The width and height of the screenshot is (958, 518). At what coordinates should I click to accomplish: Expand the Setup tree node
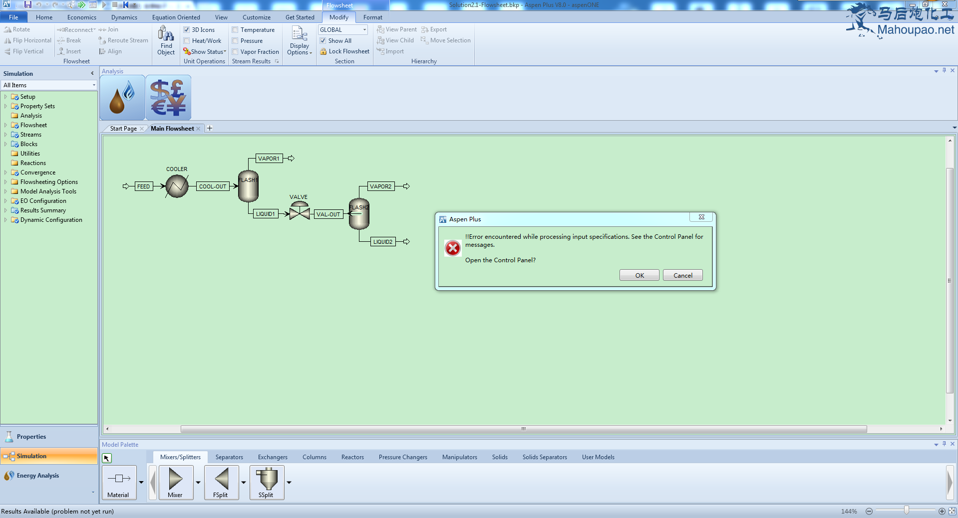(x=5, y=97)
